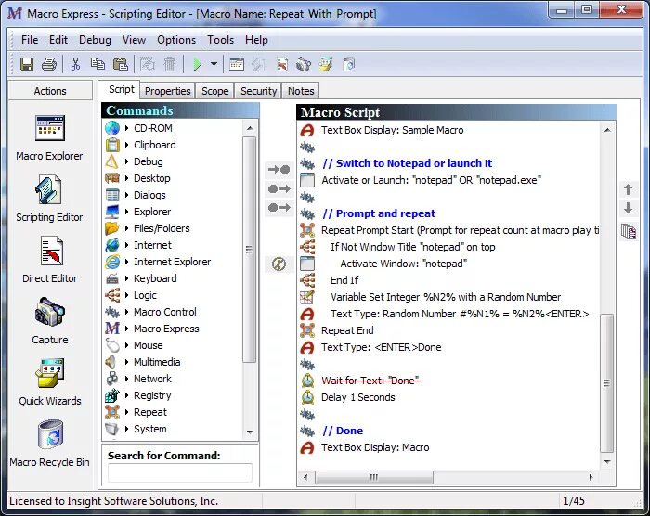
Task: Expand the Dialogs command category
Action: [x=127, y=195]
